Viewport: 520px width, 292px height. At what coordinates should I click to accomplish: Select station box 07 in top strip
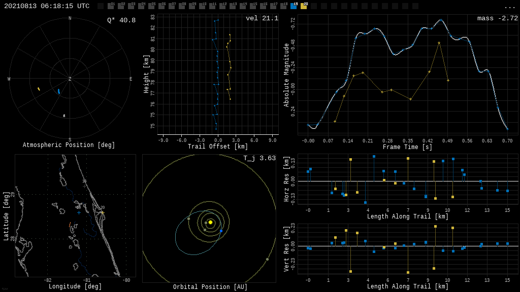[172, 6]
